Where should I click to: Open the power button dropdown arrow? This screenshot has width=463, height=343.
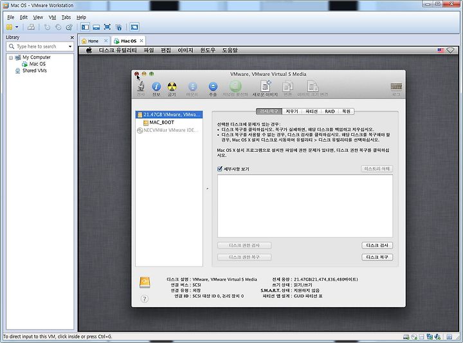17,27
